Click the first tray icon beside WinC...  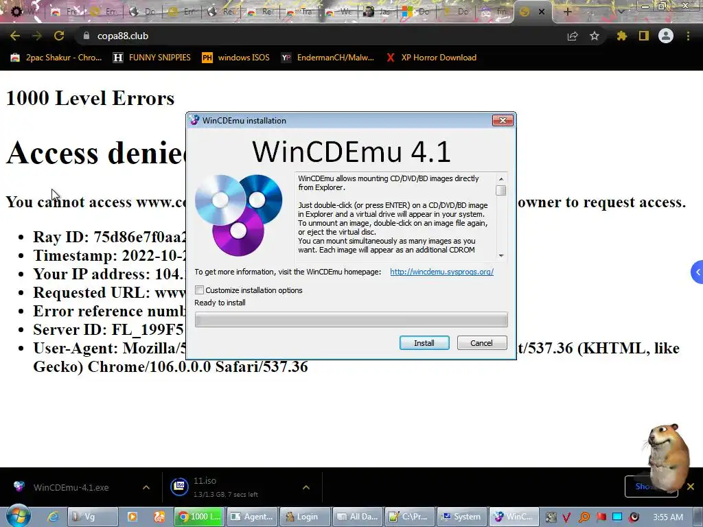pos(551,517)
